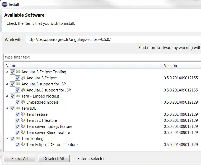Collapse Tern - Embed Node.js tree node
The image size is (201, 165).
click(x=7, y=96)
